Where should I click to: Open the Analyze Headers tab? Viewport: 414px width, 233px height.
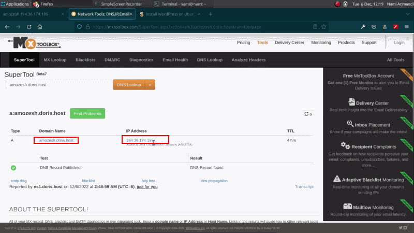[x=248, y=60]
